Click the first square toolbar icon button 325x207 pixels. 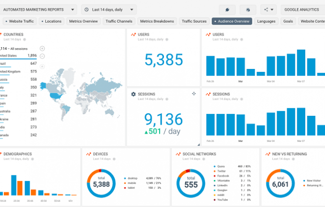(x=227, y=9)
